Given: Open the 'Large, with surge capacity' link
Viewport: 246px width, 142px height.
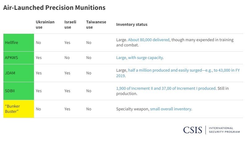Looking at the screenshot, I should (x=139, y=57).
